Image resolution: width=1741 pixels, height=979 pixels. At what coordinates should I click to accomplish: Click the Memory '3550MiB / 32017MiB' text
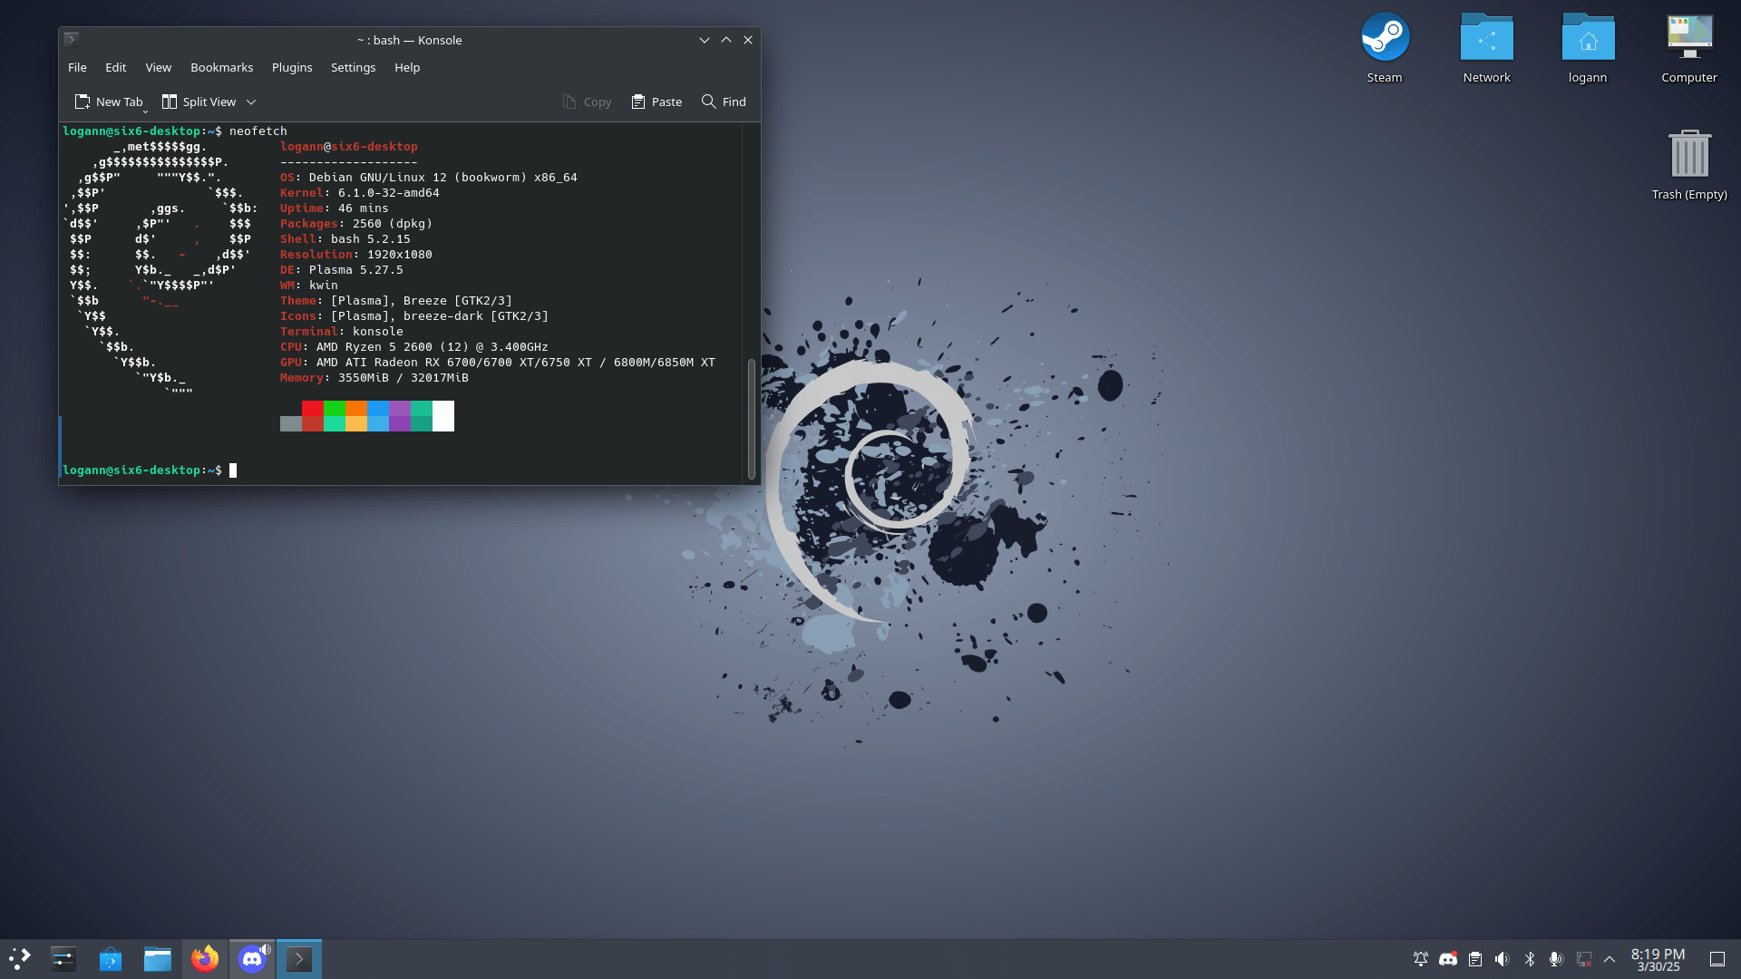point(403,378)
